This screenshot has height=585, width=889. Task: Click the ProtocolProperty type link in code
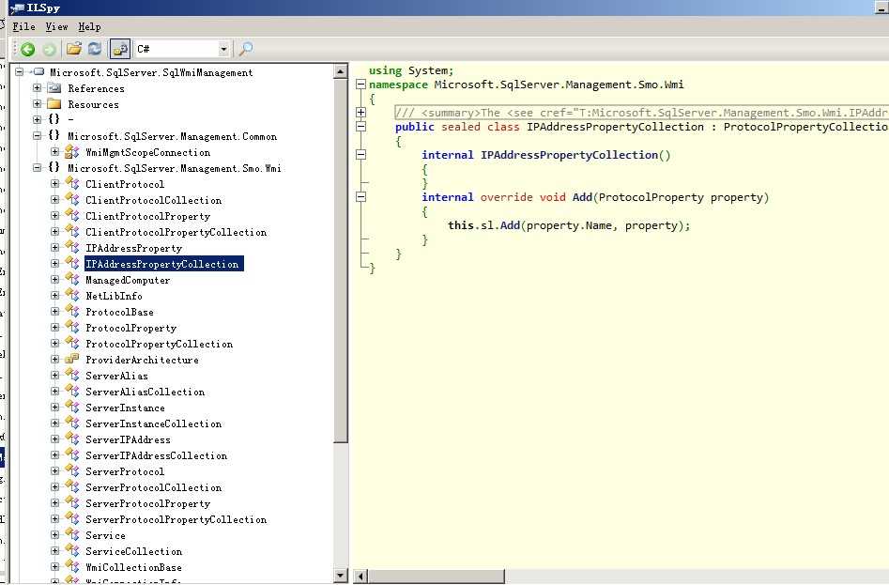click(x=651, y=197)
